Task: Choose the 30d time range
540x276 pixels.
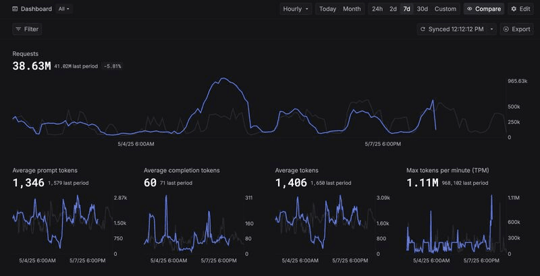Action: 422,9
